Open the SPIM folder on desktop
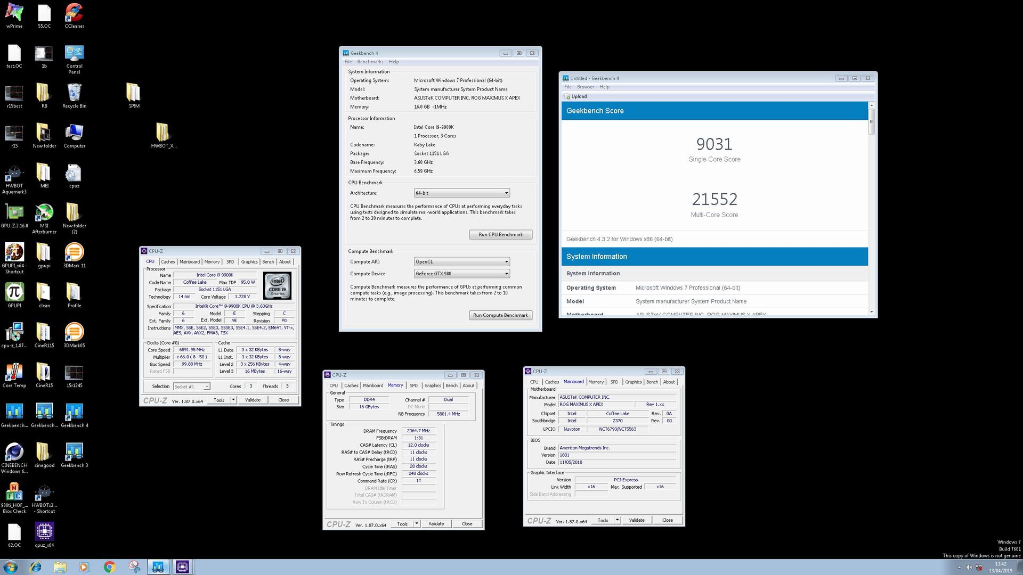 [134, 96]
